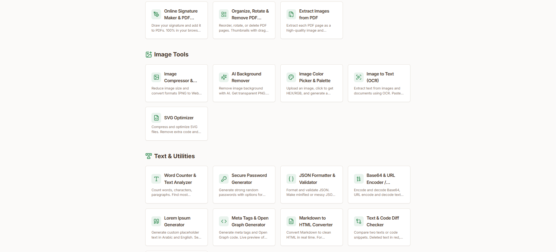556x252 pixels.
Task: Click the Word Counter letter T icon
Action: point(156,179)
